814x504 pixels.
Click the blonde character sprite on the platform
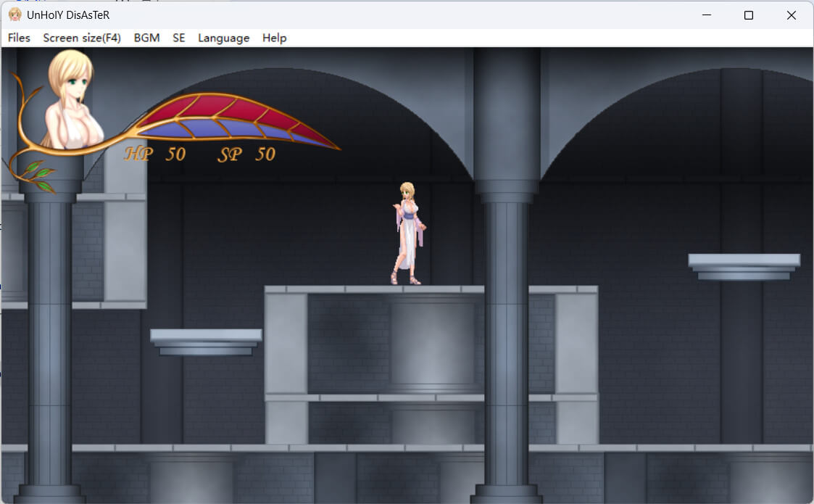point(408,232)
